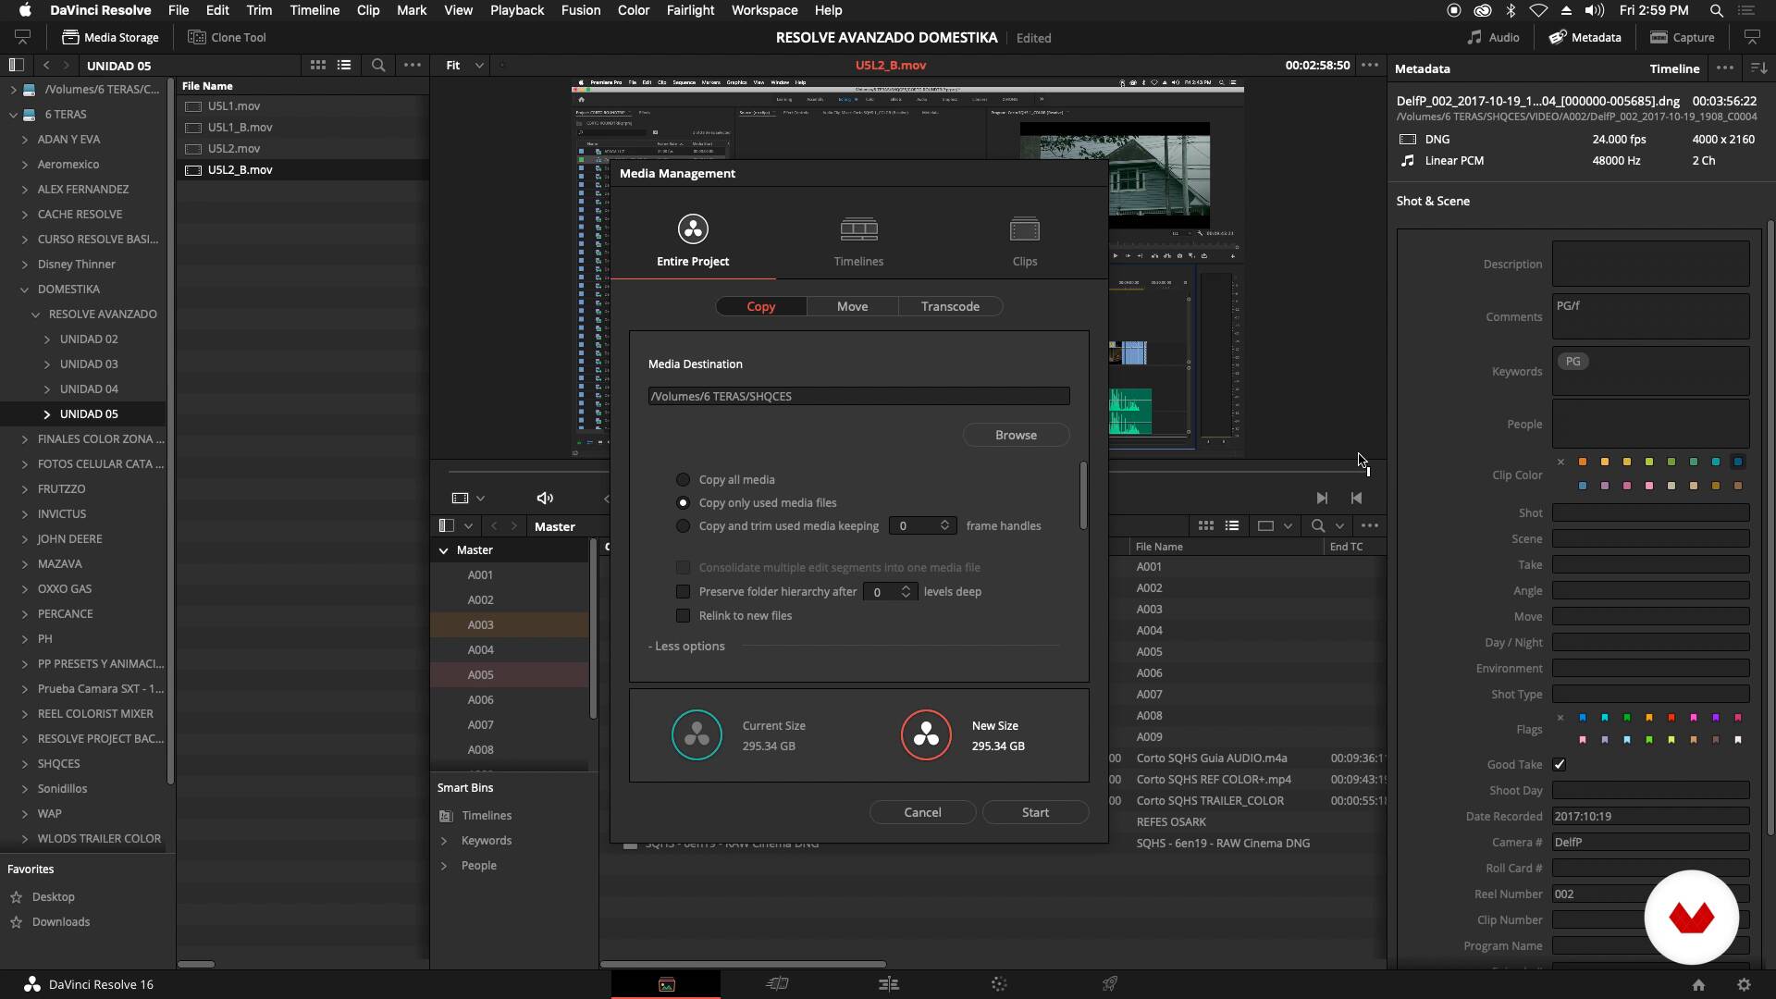Expand UNIDAD 02 folder
Viewport: 1776px width, 999px height.
click(x=47, y=339)
